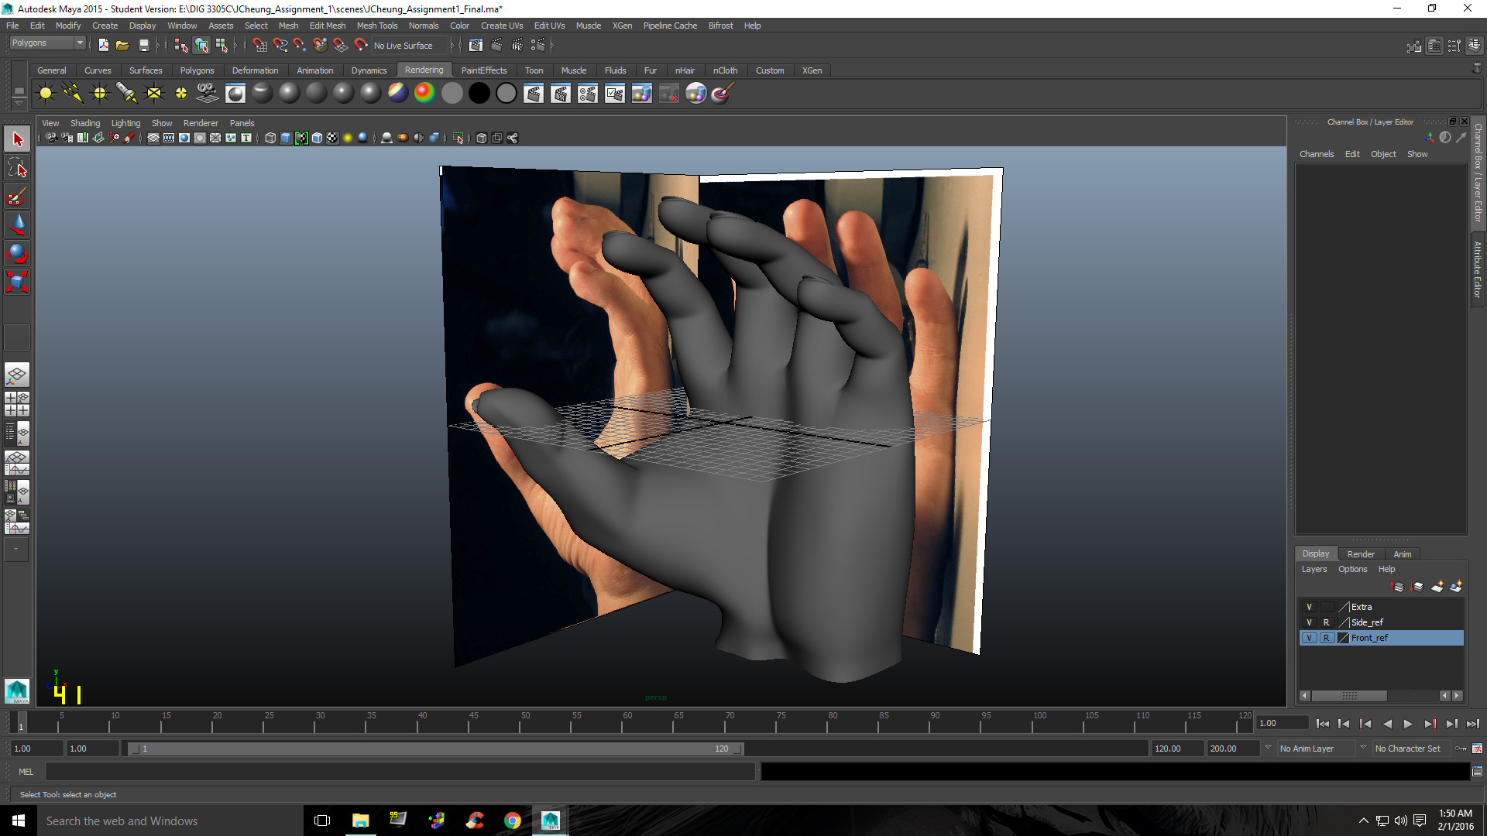Open the Shading menu in the viewport

coord(85,122)
